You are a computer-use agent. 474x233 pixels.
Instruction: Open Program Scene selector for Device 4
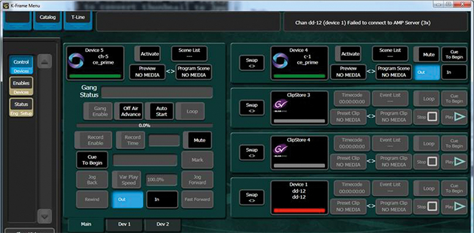pos(393,72)
